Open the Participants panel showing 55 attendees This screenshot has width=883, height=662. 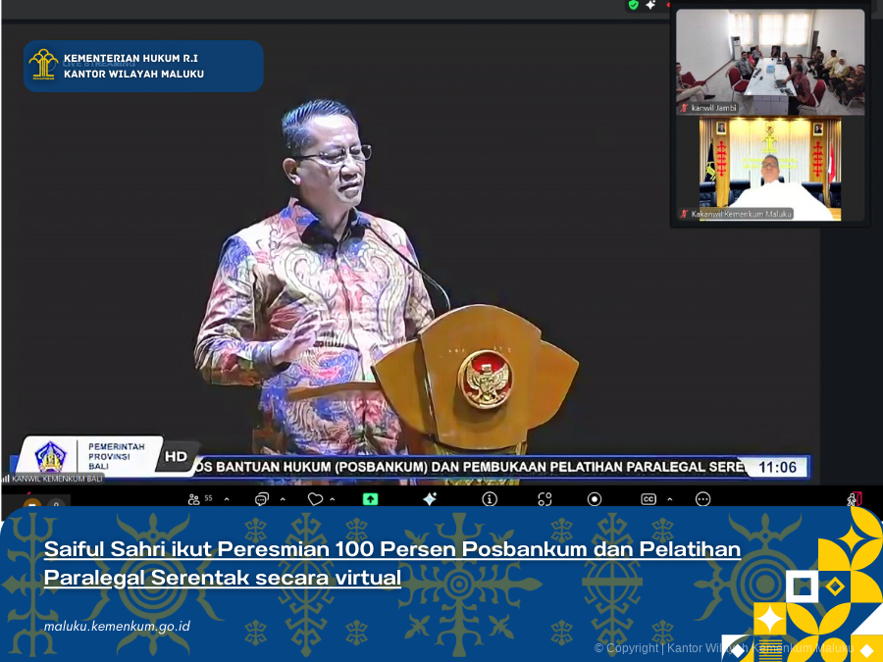click(194, 500)
